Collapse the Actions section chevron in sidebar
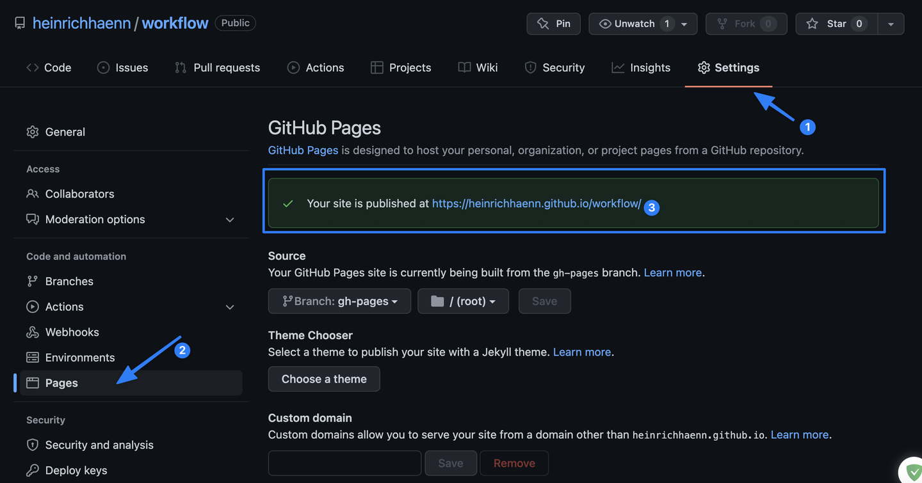922x483 pixels. (230, 307)
